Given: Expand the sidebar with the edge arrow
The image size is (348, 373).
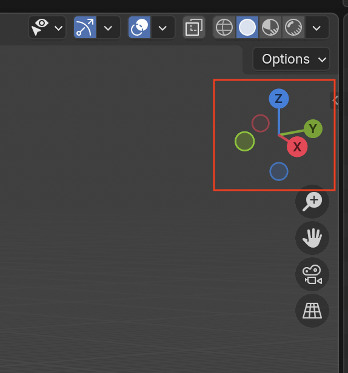Looking at the screenshot, I should coord(336,101).
